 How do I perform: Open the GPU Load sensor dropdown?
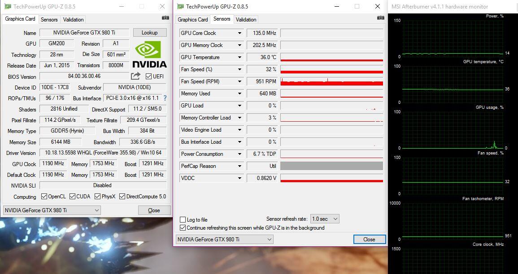tap(240, 106)
